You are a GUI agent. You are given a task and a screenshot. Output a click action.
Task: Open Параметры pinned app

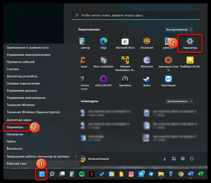190,43
